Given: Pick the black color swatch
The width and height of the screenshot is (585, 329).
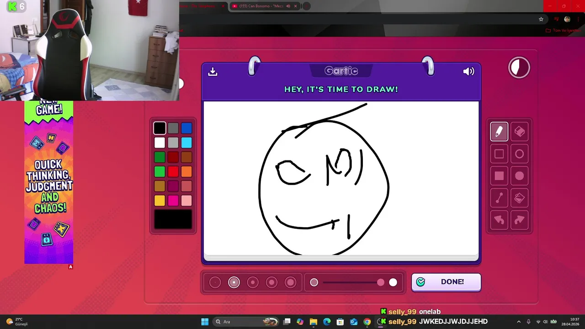Looking at the screenshot, I should (x=160, y=128).
